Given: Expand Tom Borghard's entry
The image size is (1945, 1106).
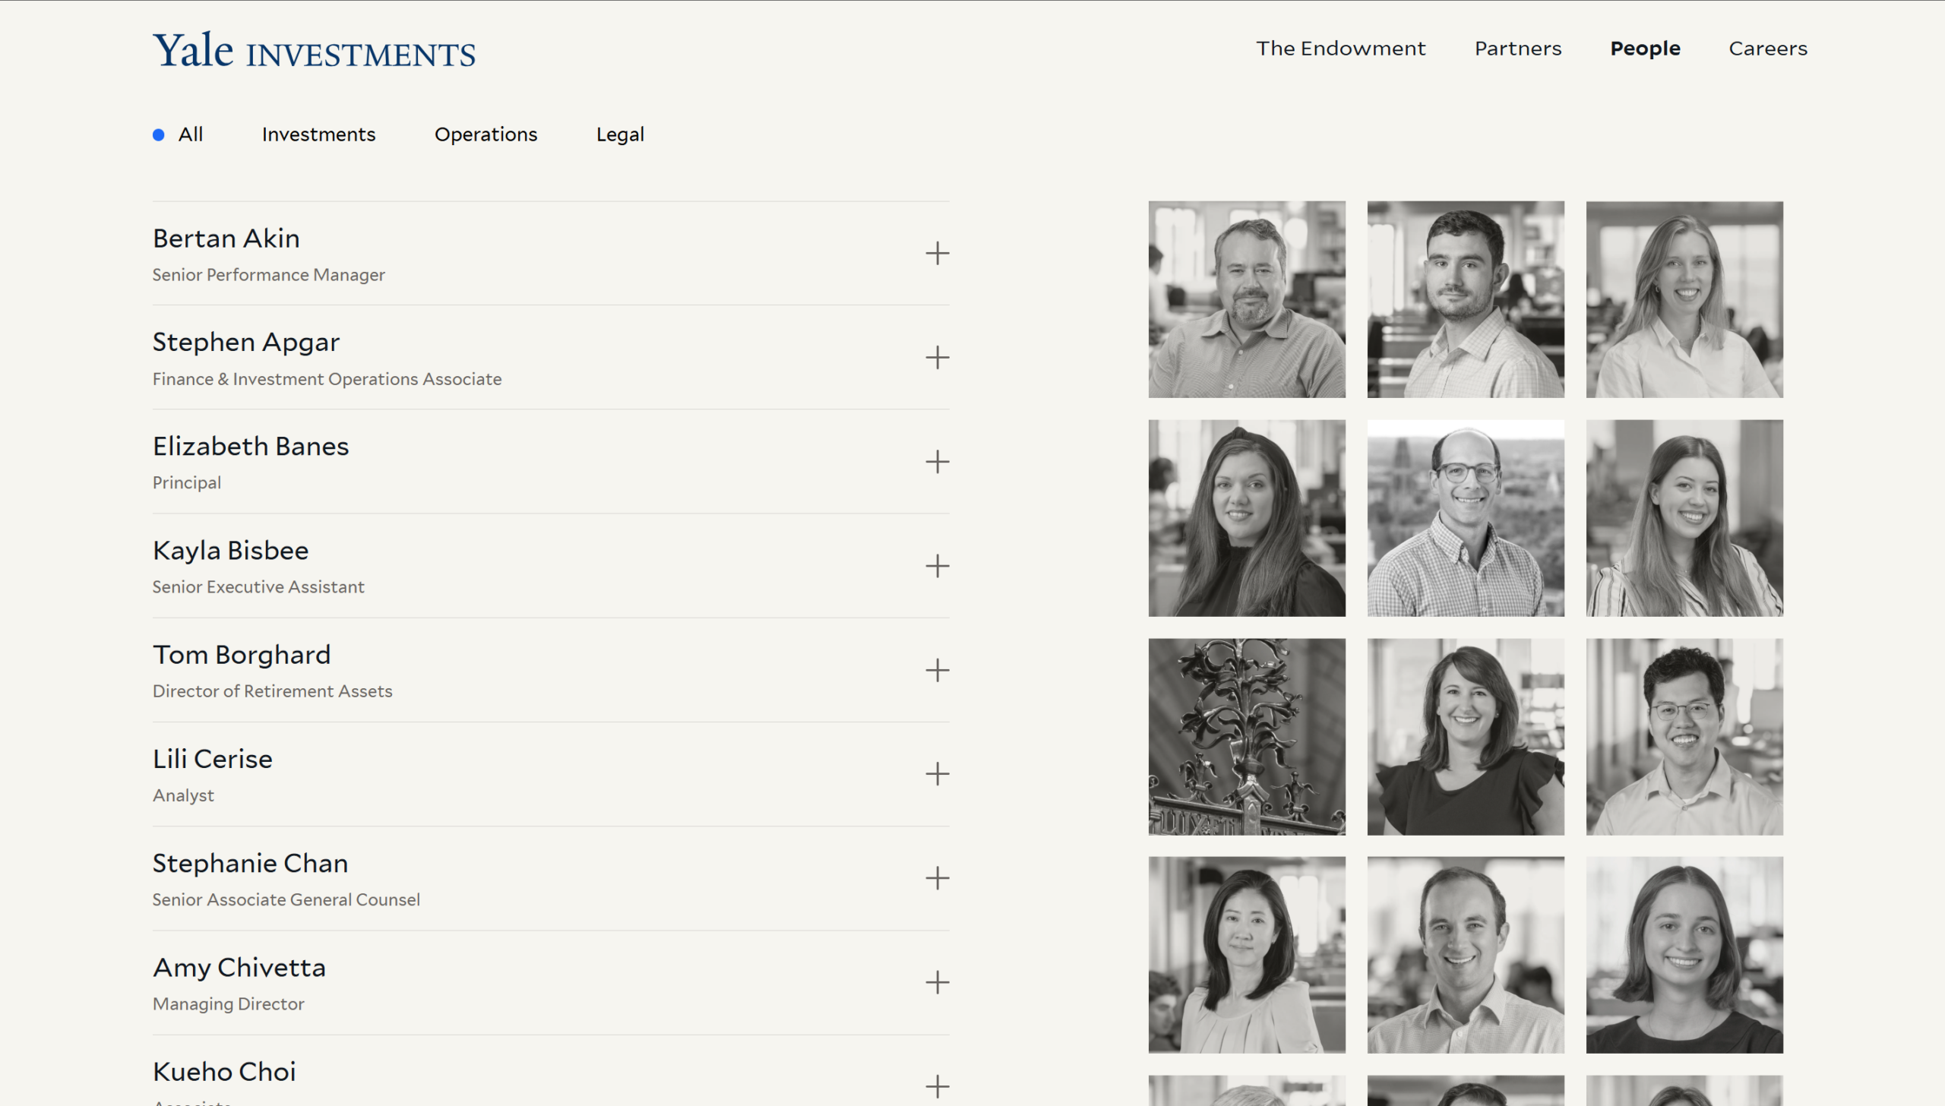Looking at the screenshot, I should coord(937,670).
